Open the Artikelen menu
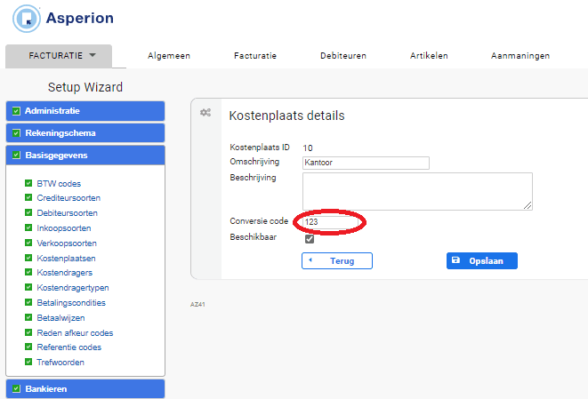The width and height of the screenshot is (588, 399). tap(429, 56)
